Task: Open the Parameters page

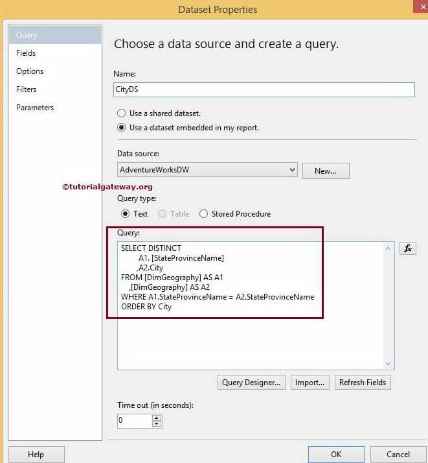Action: coord(35,108)
